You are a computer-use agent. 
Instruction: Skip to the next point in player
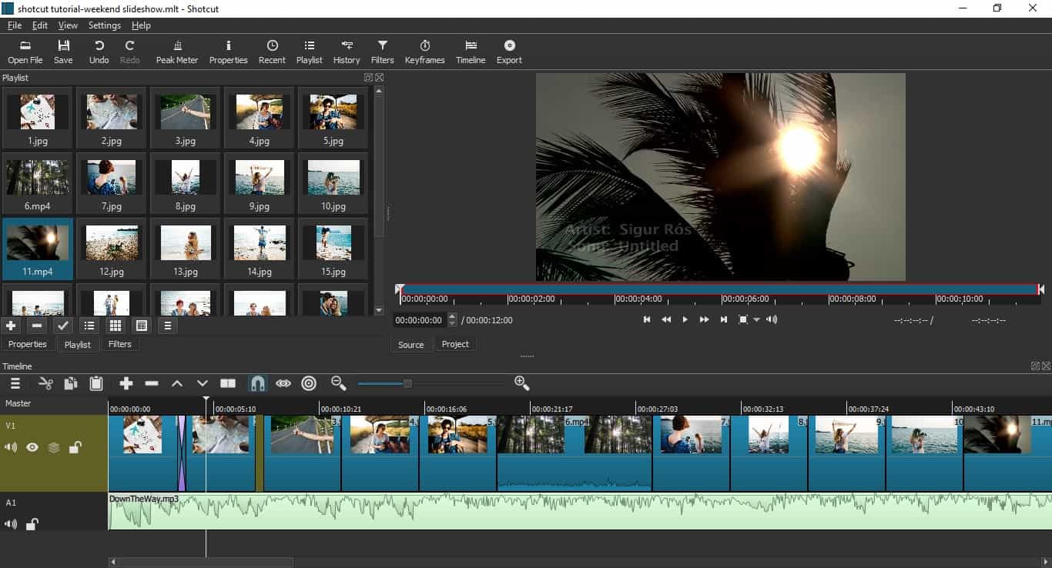tap(723, 319)
